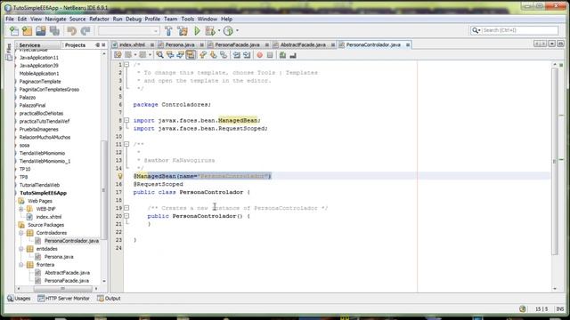
Task: Collapse the Controladores package node
Action: [21, 233]
